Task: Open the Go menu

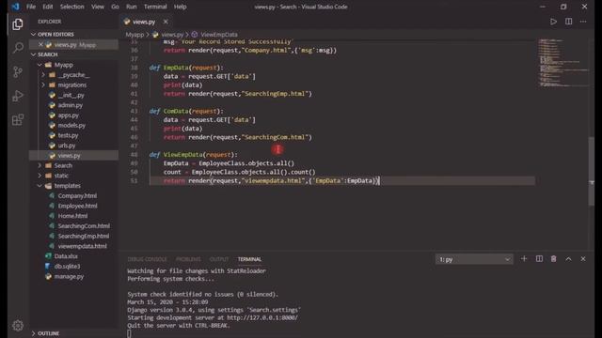Action: [x=115, y=7]
